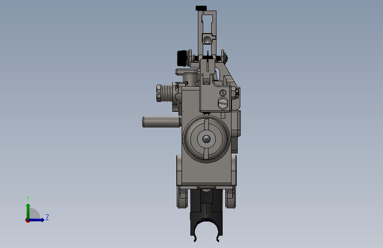Click the blue Z axis arrow of the triad
Screen dimensions: 383x248
(x=37, y=220)
